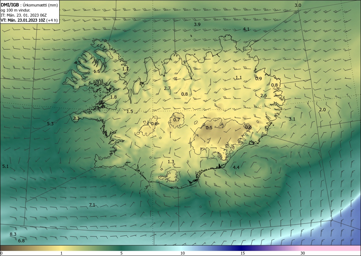Click the 4.4 value off south coast
This screenshot has height=256, width=361.
pyautogui.click(x=236, y=168)
